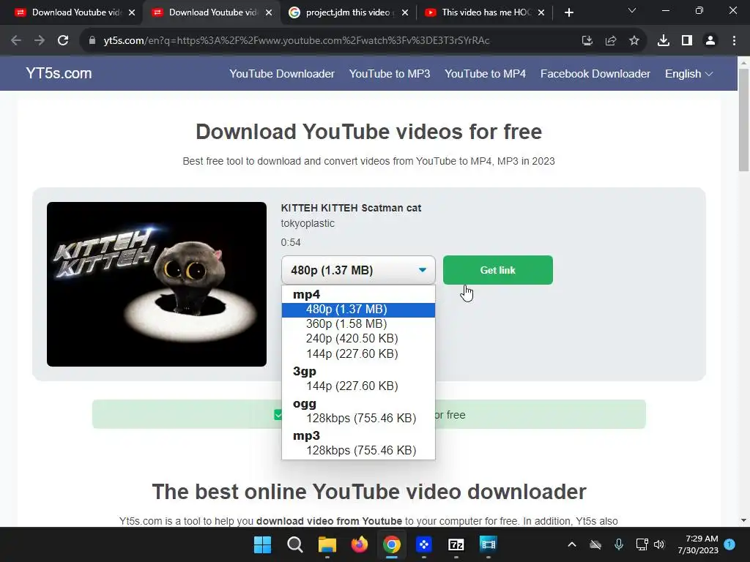Click the address bar URL field
This screenshot has height=562, width=750.
point(297,41)
